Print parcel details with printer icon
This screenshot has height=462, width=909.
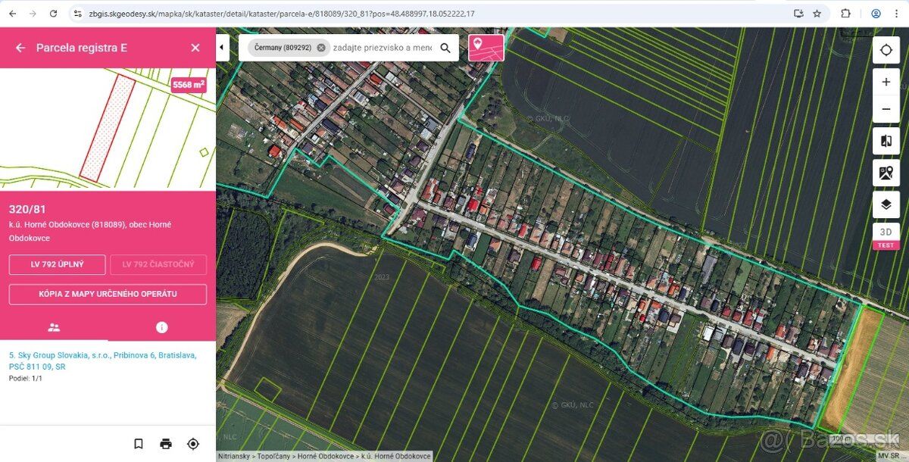(166, 444)
